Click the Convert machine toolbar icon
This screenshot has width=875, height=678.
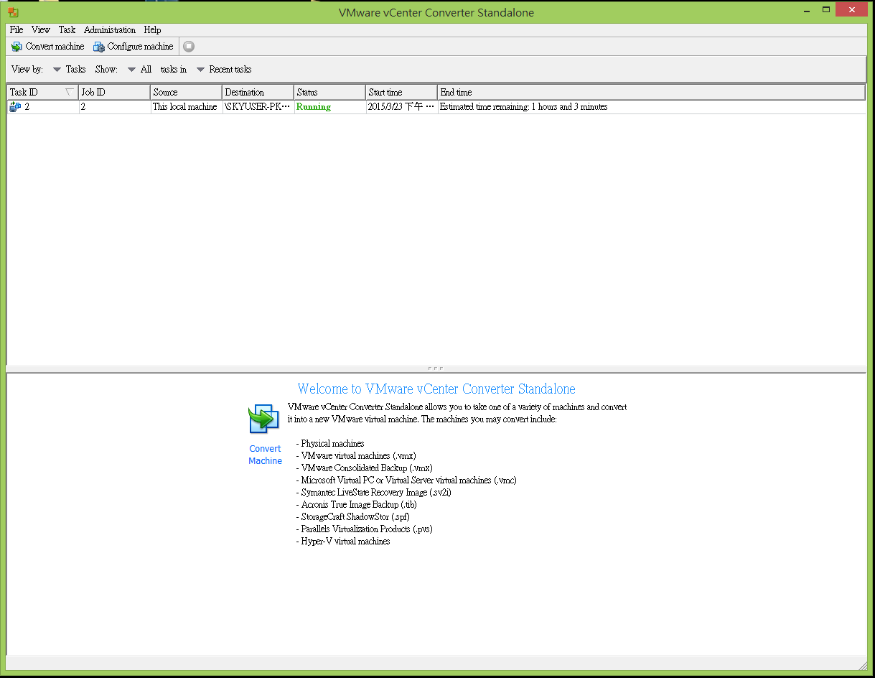pos(17,47)
